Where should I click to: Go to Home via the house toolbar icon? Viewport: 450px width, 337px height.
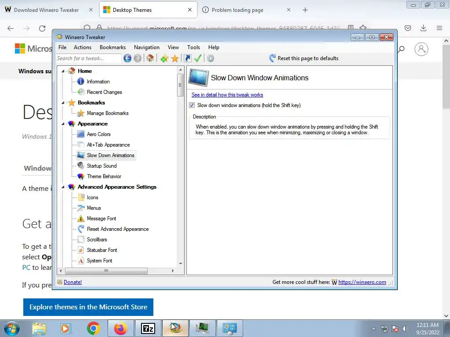coord(150,58)
